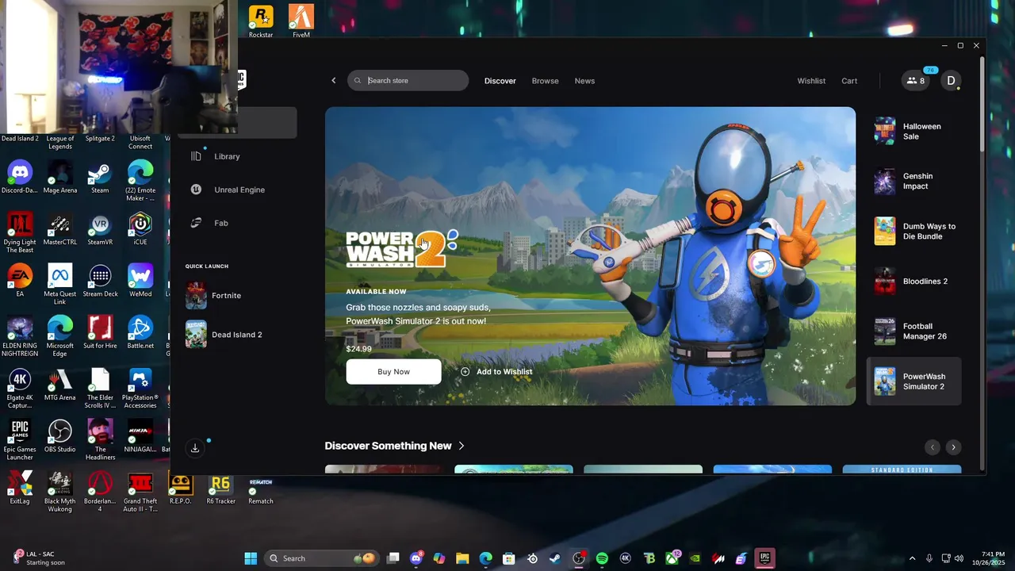Add PowerWash Simulator 2 to Wishlist
Viewport: 1015px width, 571px height.
496,371
